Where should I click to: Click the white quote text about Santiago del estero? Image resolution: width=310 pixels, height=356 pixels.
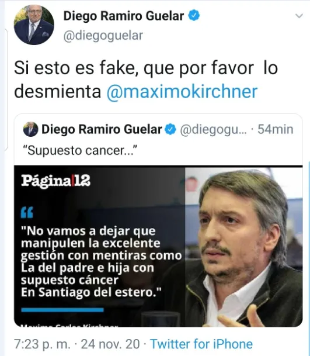pyautogui.click(x=102, y=261)
